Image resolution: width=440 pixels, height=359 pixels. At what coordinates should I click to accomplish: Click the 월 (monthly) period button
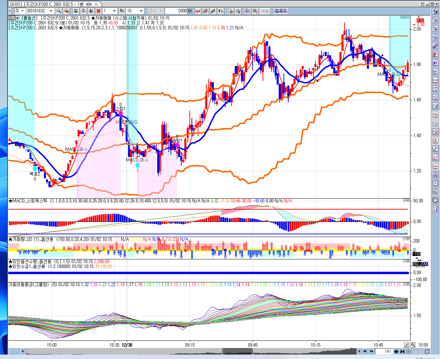click(x=91, y=11)
